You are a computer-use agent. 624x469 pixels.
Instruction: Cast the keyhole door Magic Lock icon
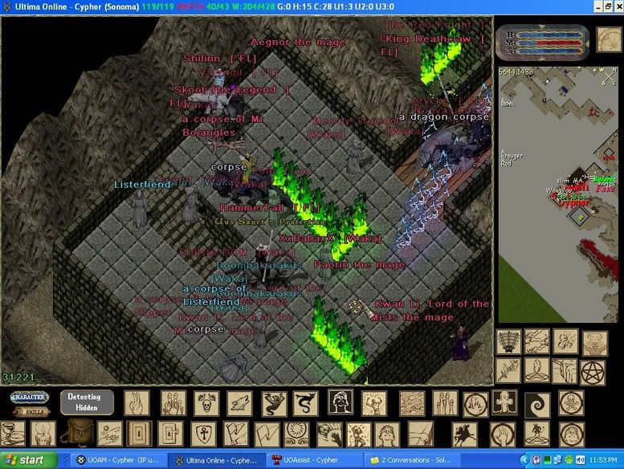(x=139, y=433)
